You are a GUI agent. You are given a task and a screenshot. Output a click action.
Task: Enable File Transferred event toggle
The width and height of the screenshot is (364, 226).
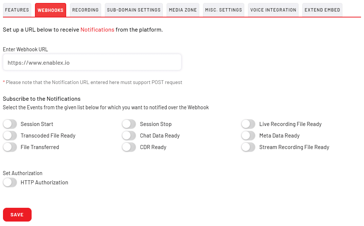click(x=10, y=147)
